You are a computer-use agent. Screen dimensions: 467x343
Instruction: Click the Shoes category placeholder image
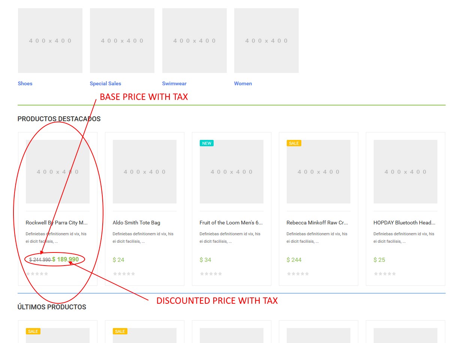click(x=50, y=40)
